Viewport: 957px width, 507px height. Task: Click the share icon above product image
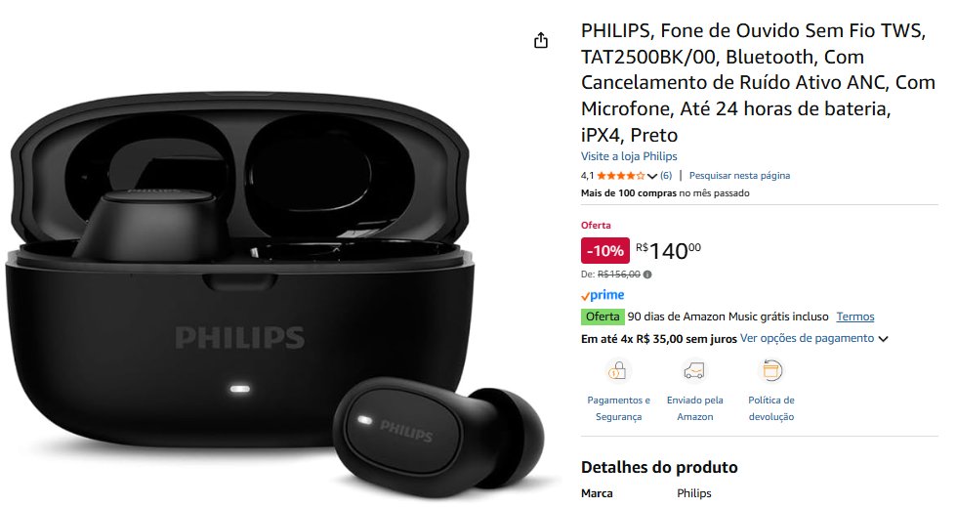click(541, 41)
